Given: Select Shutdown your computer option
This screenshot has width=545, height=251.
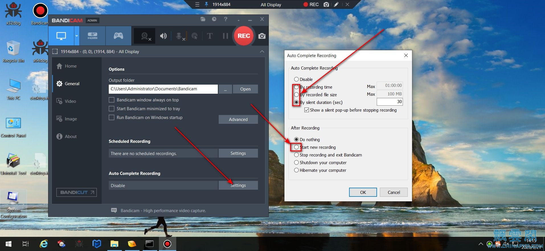Looking at the screenshot, I should [x=296, y=163].
